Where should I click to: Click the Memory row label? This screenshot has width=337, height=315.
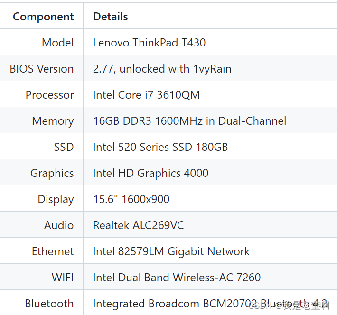click(53, 121)
